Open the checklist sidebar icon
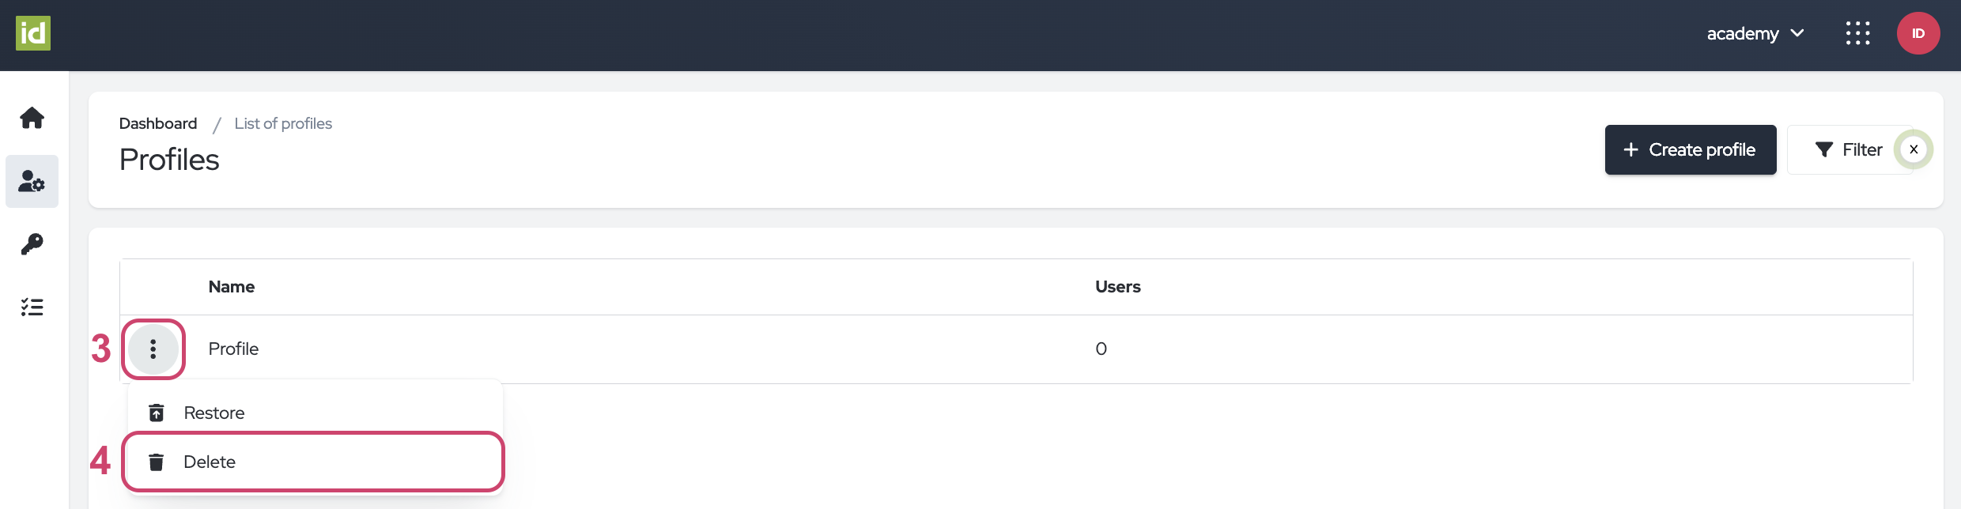The image size is (1961, 509). tap(32, 307)
